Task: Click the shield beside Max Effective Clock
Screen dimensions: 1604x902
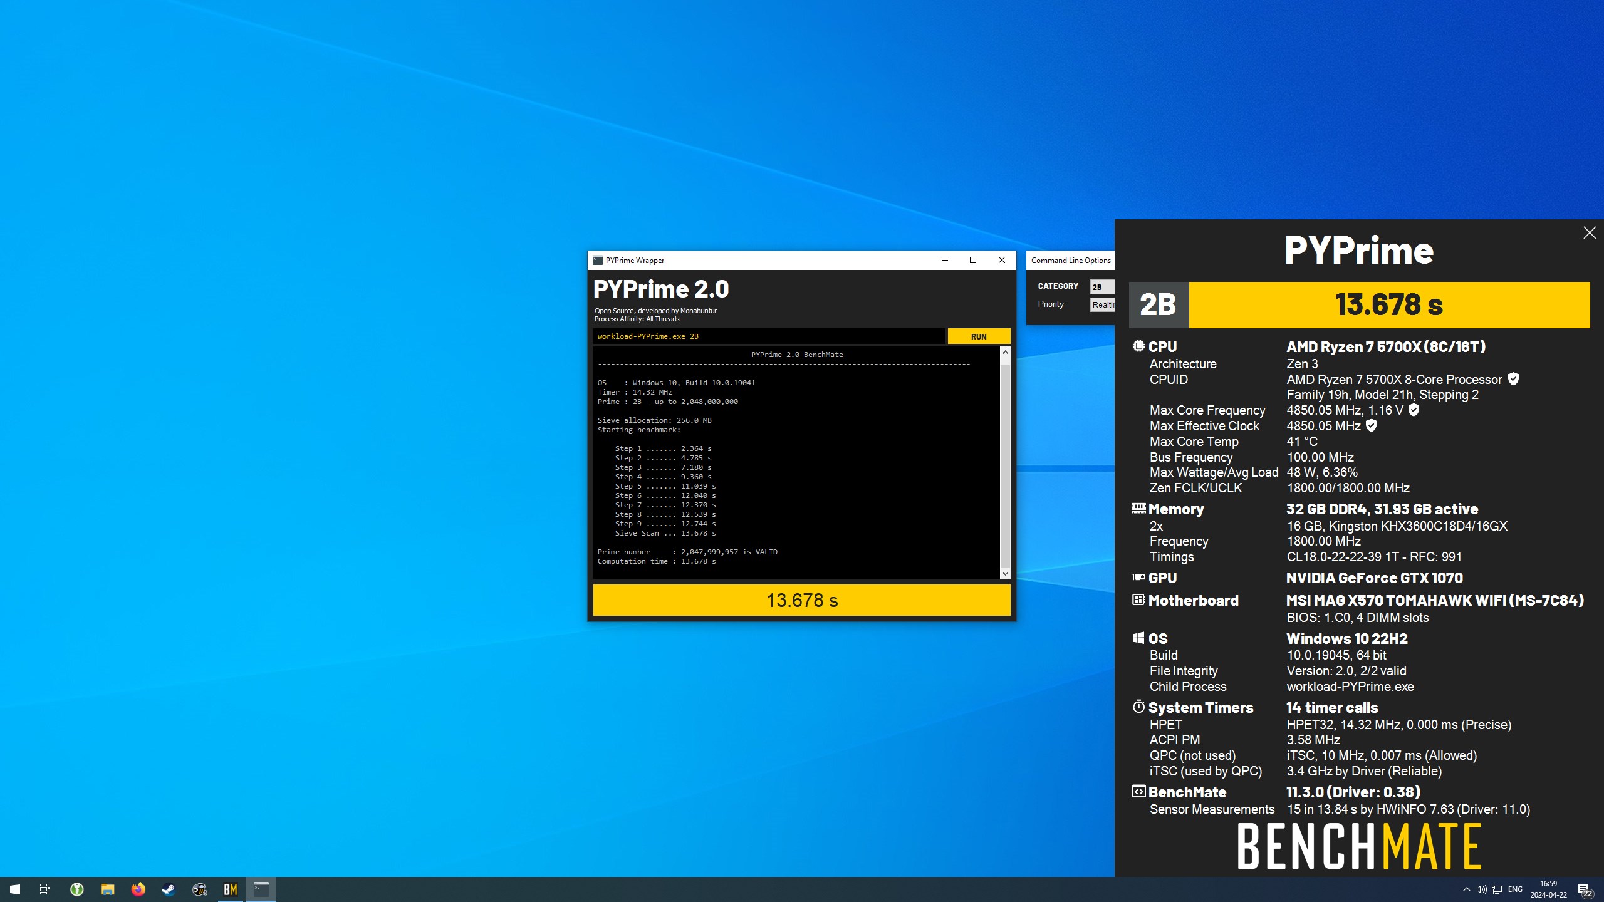Action: coord(1371,425)
